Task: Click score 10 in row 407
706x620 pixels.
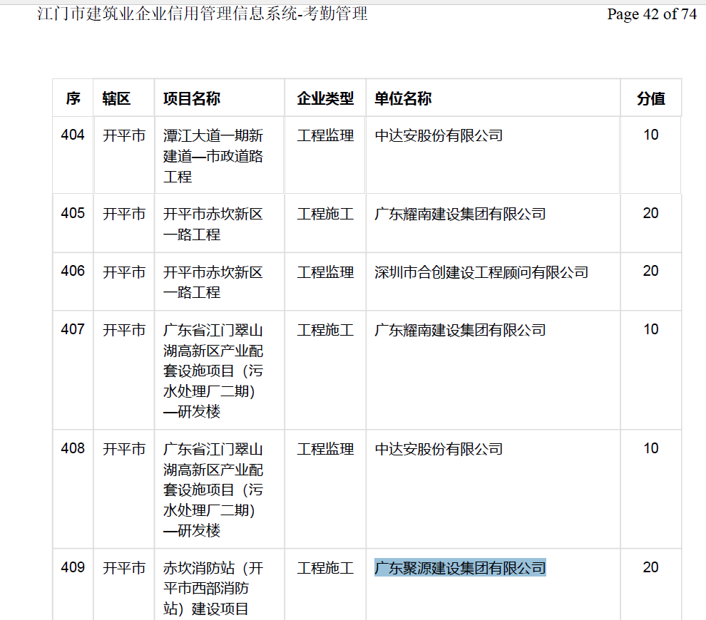Action: click(x=650, y=329)
